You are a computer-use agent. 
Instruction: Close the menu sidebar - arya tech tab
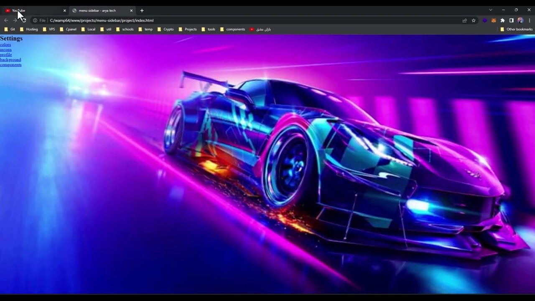click(x=131, y=10)
